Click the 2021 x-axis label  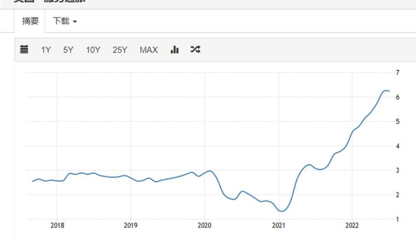coord(279,226)
